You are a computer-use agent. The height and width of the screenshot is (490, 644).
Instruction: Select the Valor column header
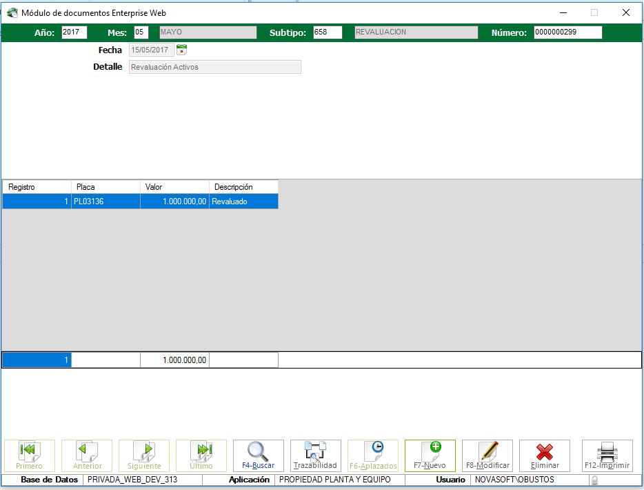pyautogui.click(x=175, y=187)
